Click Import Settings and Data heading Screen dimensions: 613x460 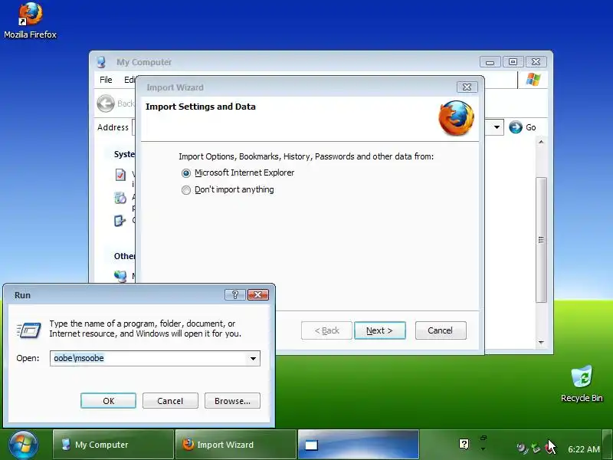click(201, 107)
